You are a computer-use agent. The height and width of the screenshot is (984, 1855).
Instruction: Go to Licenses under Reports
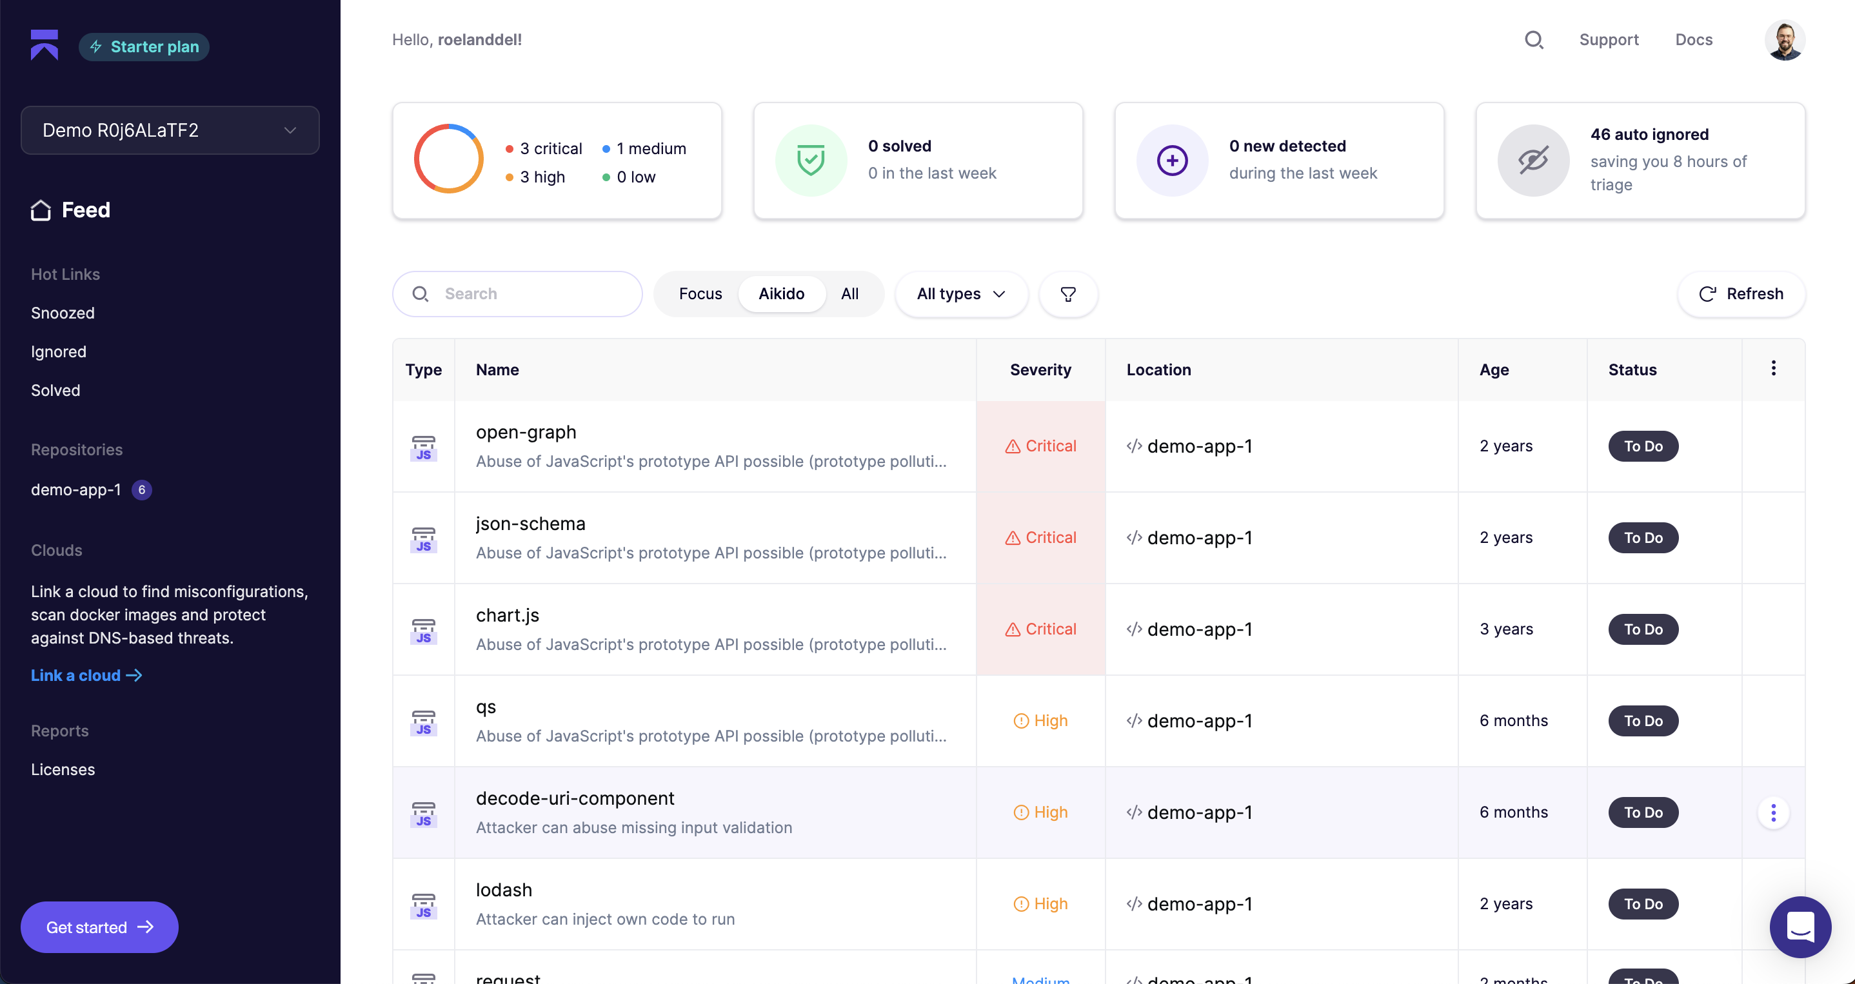tap(63, 769)
